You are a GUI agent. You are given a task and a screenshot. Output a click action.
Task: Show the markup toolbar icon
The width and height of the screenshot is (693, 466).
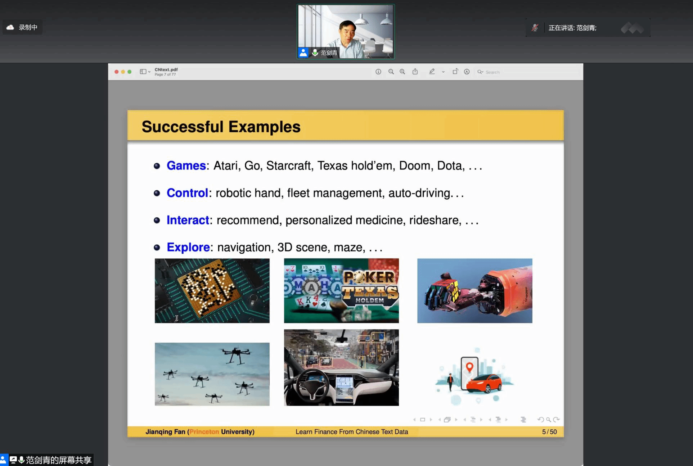467,72
